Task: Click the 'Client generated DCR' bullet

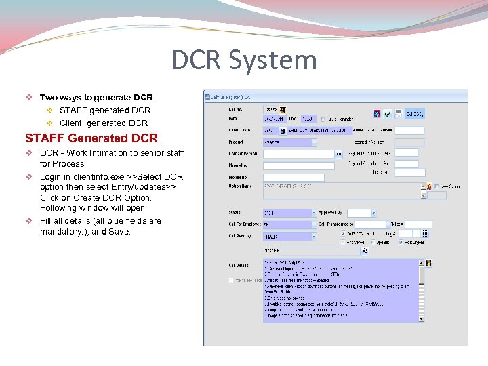Action: (104, 123)
